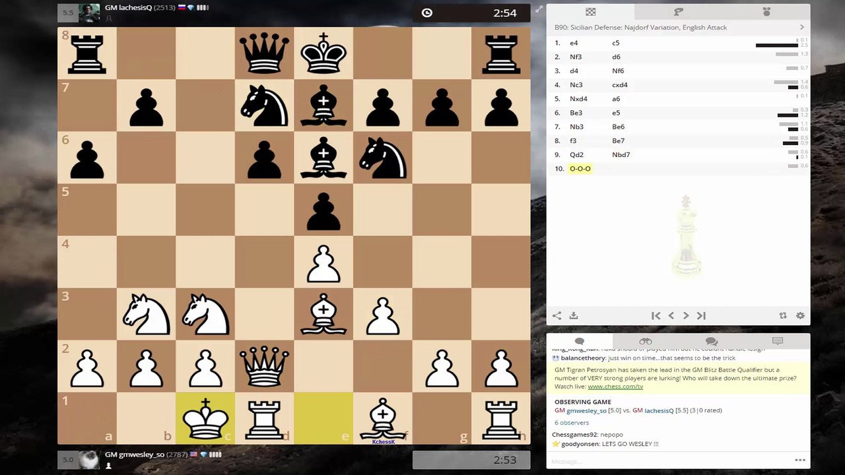Click white bishop on e3
Screen dimensions: 845x475
point(323,314)
